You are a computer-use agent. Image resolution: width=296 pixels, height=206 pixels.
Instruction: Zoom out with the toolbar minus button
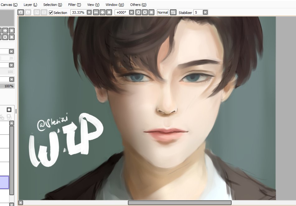pos(96,12)
